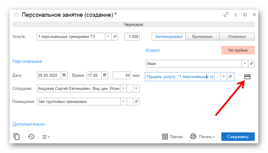The height and width of the screenshot is (153, 268).
Task: Set status to Отменено
Action: pyautogui.click(x=237, y=37)
